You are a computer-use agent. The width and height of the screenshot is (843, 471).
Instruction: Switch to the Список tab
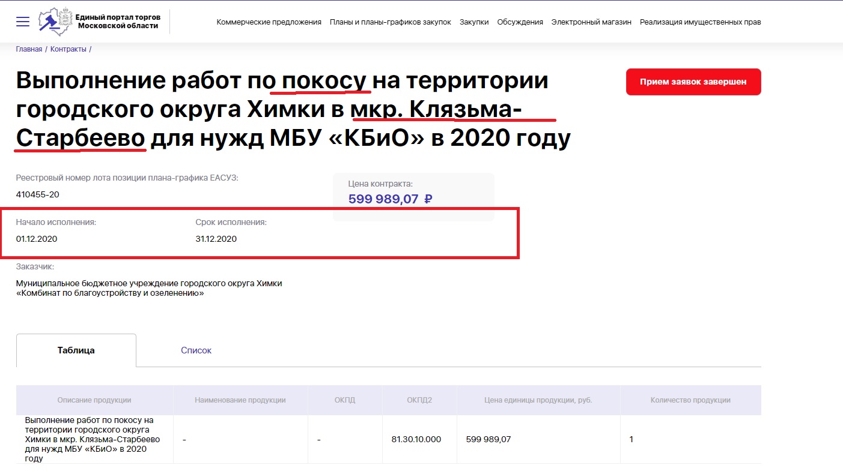point(196,350)
